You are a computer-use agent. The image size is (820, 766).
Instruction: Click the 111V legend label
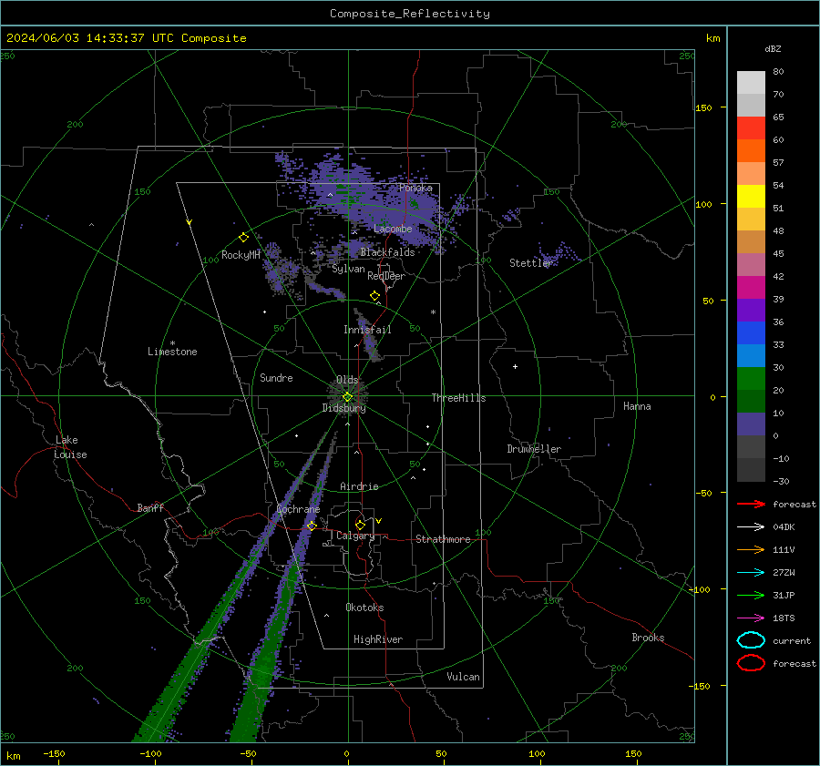point(784,549)
